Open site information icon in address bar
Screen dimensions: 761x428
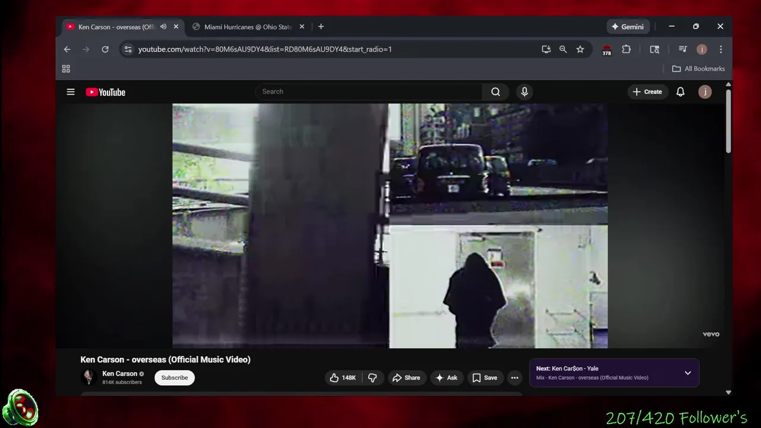click(127, 49)
